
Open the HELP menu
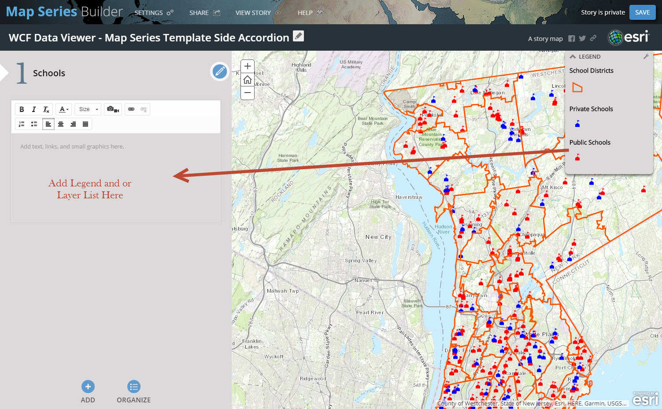coord(310,13)
